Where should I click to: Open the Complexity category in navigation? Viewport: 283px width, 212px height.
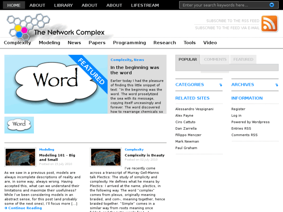[x=18, y=42]
